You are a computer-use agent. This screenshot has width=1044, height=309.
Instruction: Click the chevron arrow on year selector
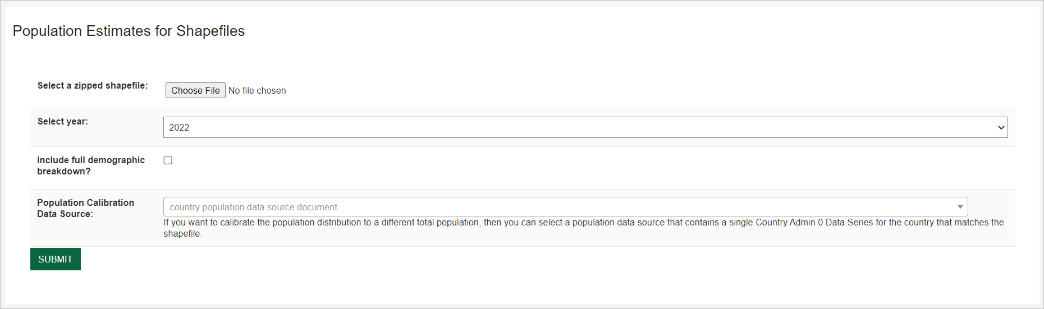coord(1001,128)
